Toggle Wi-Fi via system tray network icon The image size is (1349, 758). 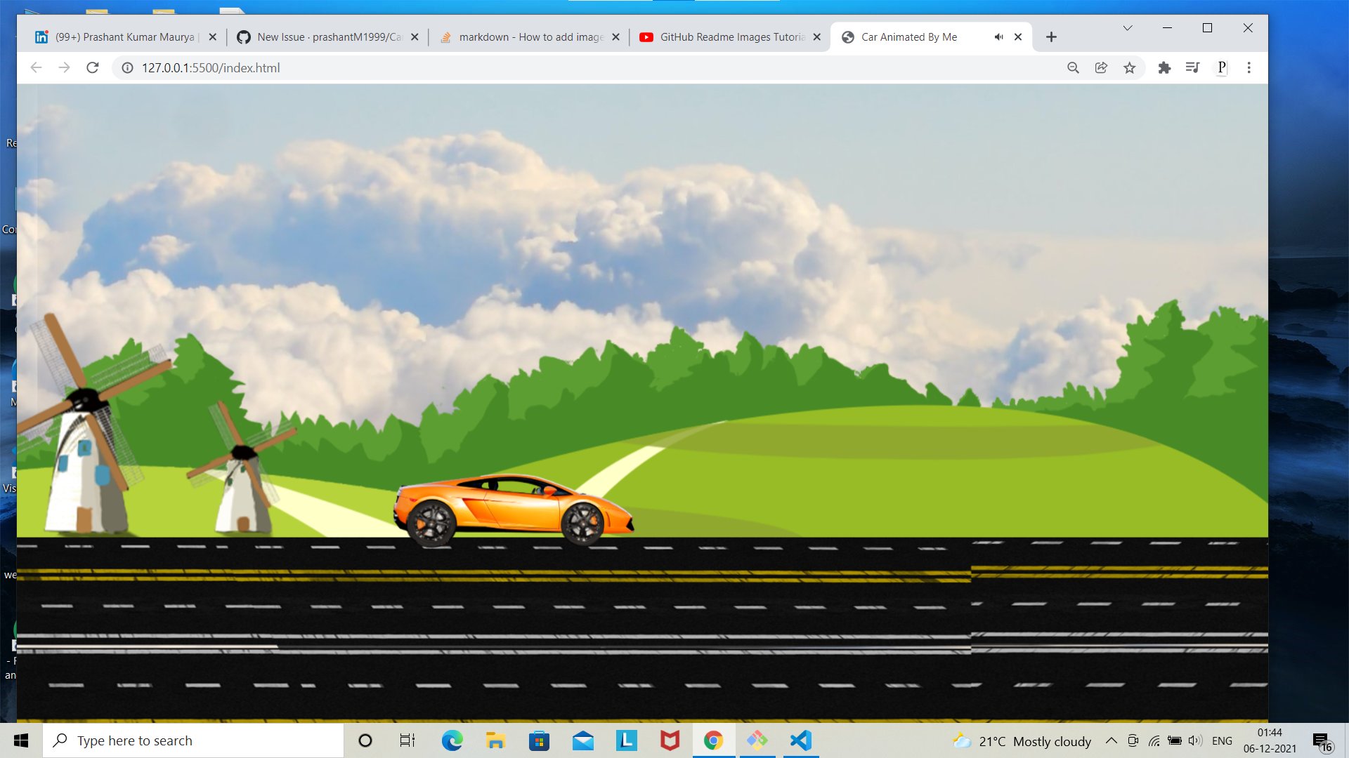1153,740
